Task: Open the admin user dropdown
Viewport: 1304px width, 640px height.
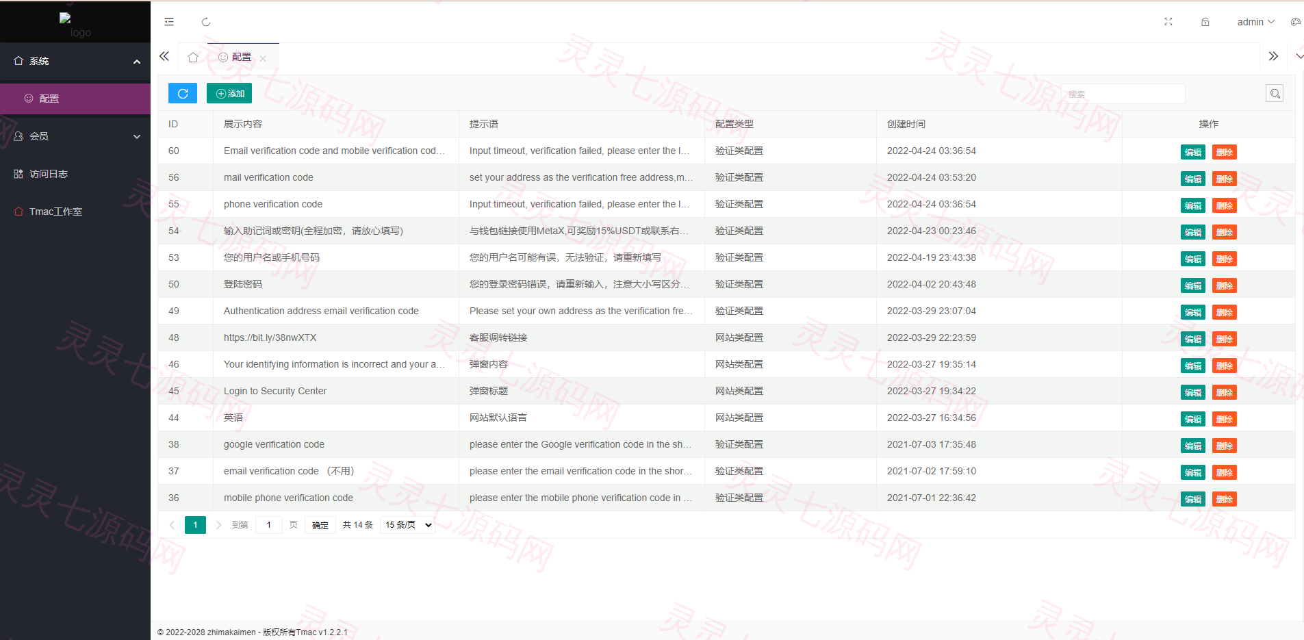Action: tap(1255, 22)
